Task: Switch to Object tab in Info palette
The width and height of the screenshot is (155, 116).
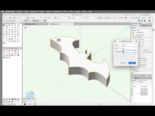Action: tap(135, 25)
